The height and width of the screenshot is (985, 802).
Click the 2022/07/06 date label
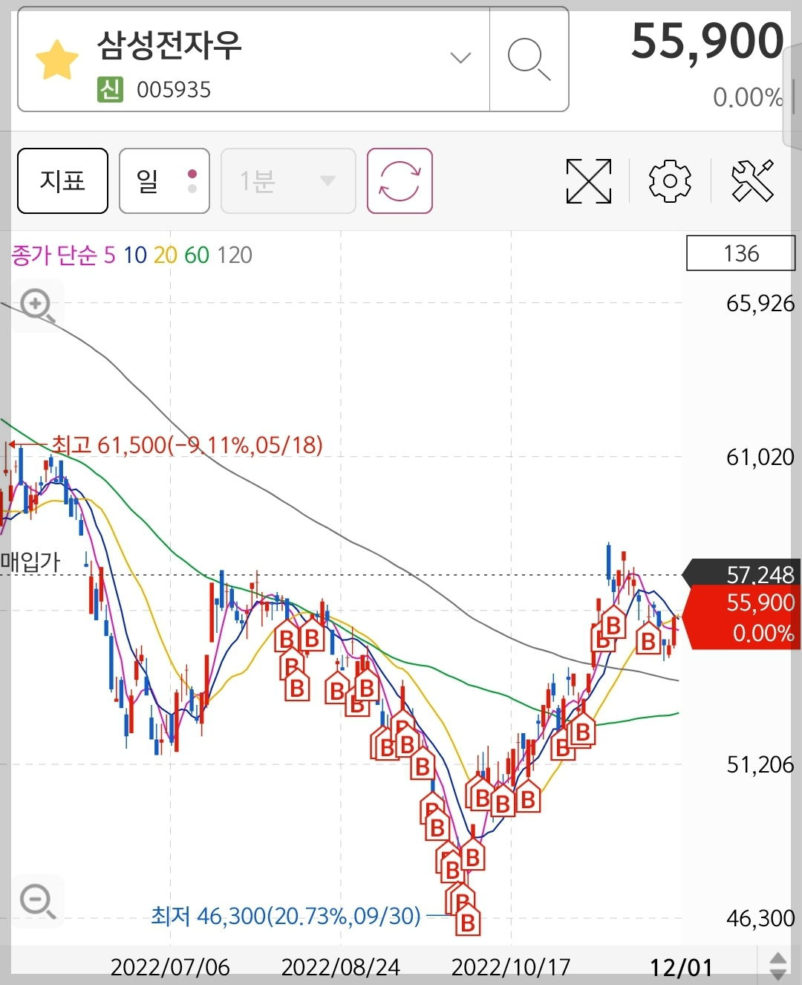click(x=170, y=966)
